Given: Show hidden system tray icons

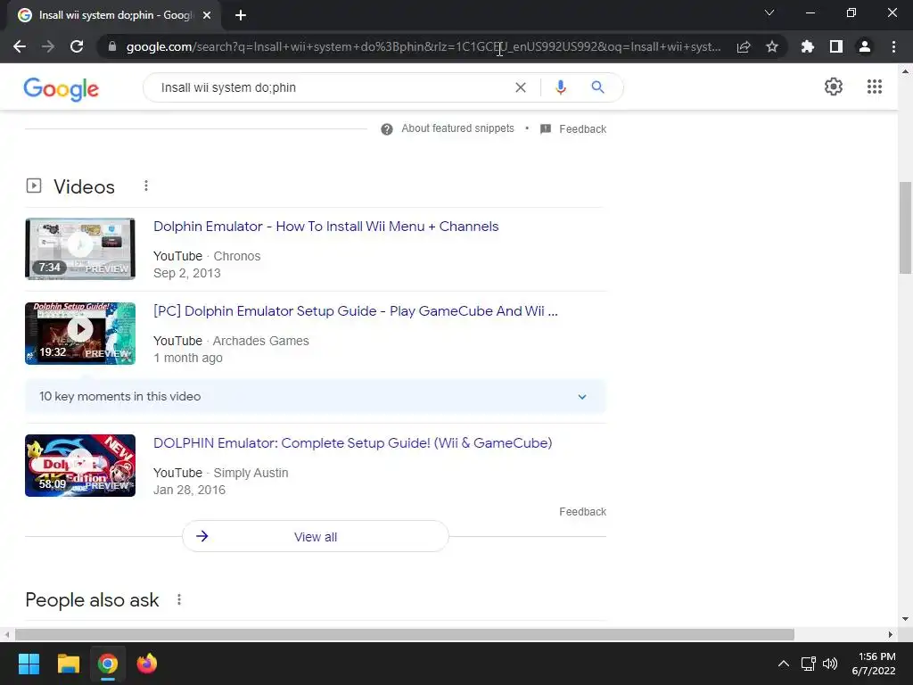Looking at the screenshot, I should coord(784,664).
